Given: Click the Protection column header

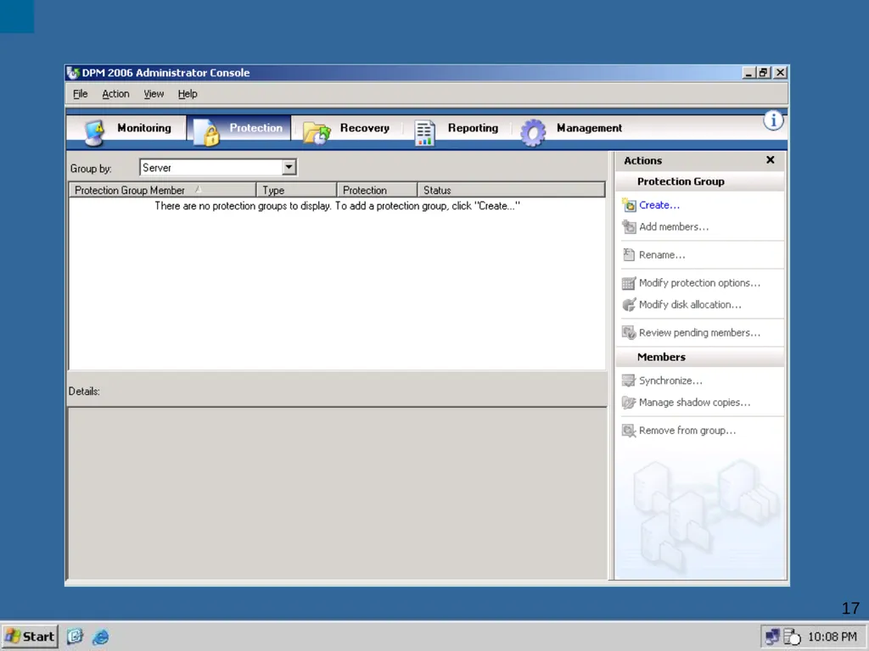Looking at the screenshot, I should point(377,190).
